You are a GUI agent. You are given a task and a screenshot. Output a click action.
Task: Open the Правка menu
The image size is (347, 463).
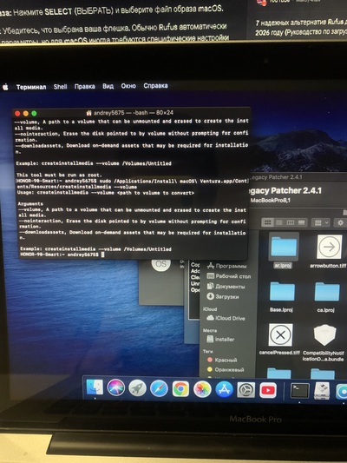coord(85,86)
